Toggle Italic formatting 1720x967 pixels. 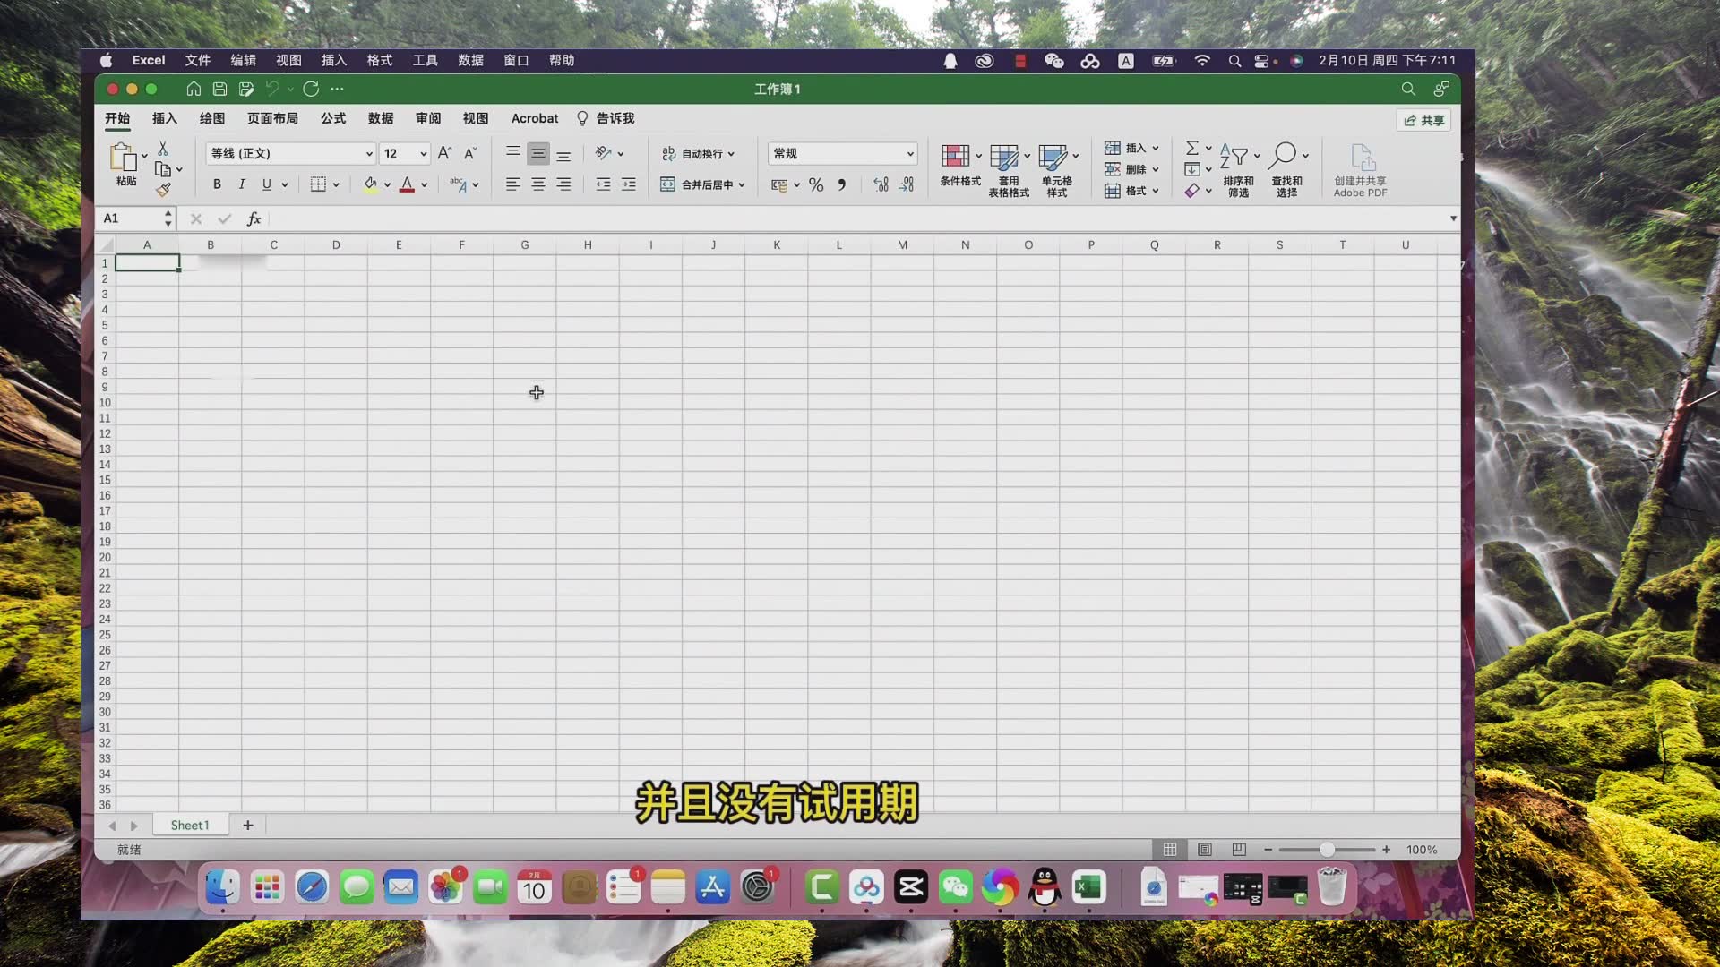click(242, 184)
